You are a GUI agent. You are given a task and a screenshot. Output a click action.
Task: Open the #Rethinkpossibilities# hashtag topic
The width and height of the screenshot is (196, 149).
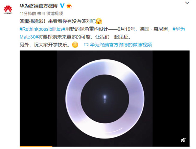point(43,29)
